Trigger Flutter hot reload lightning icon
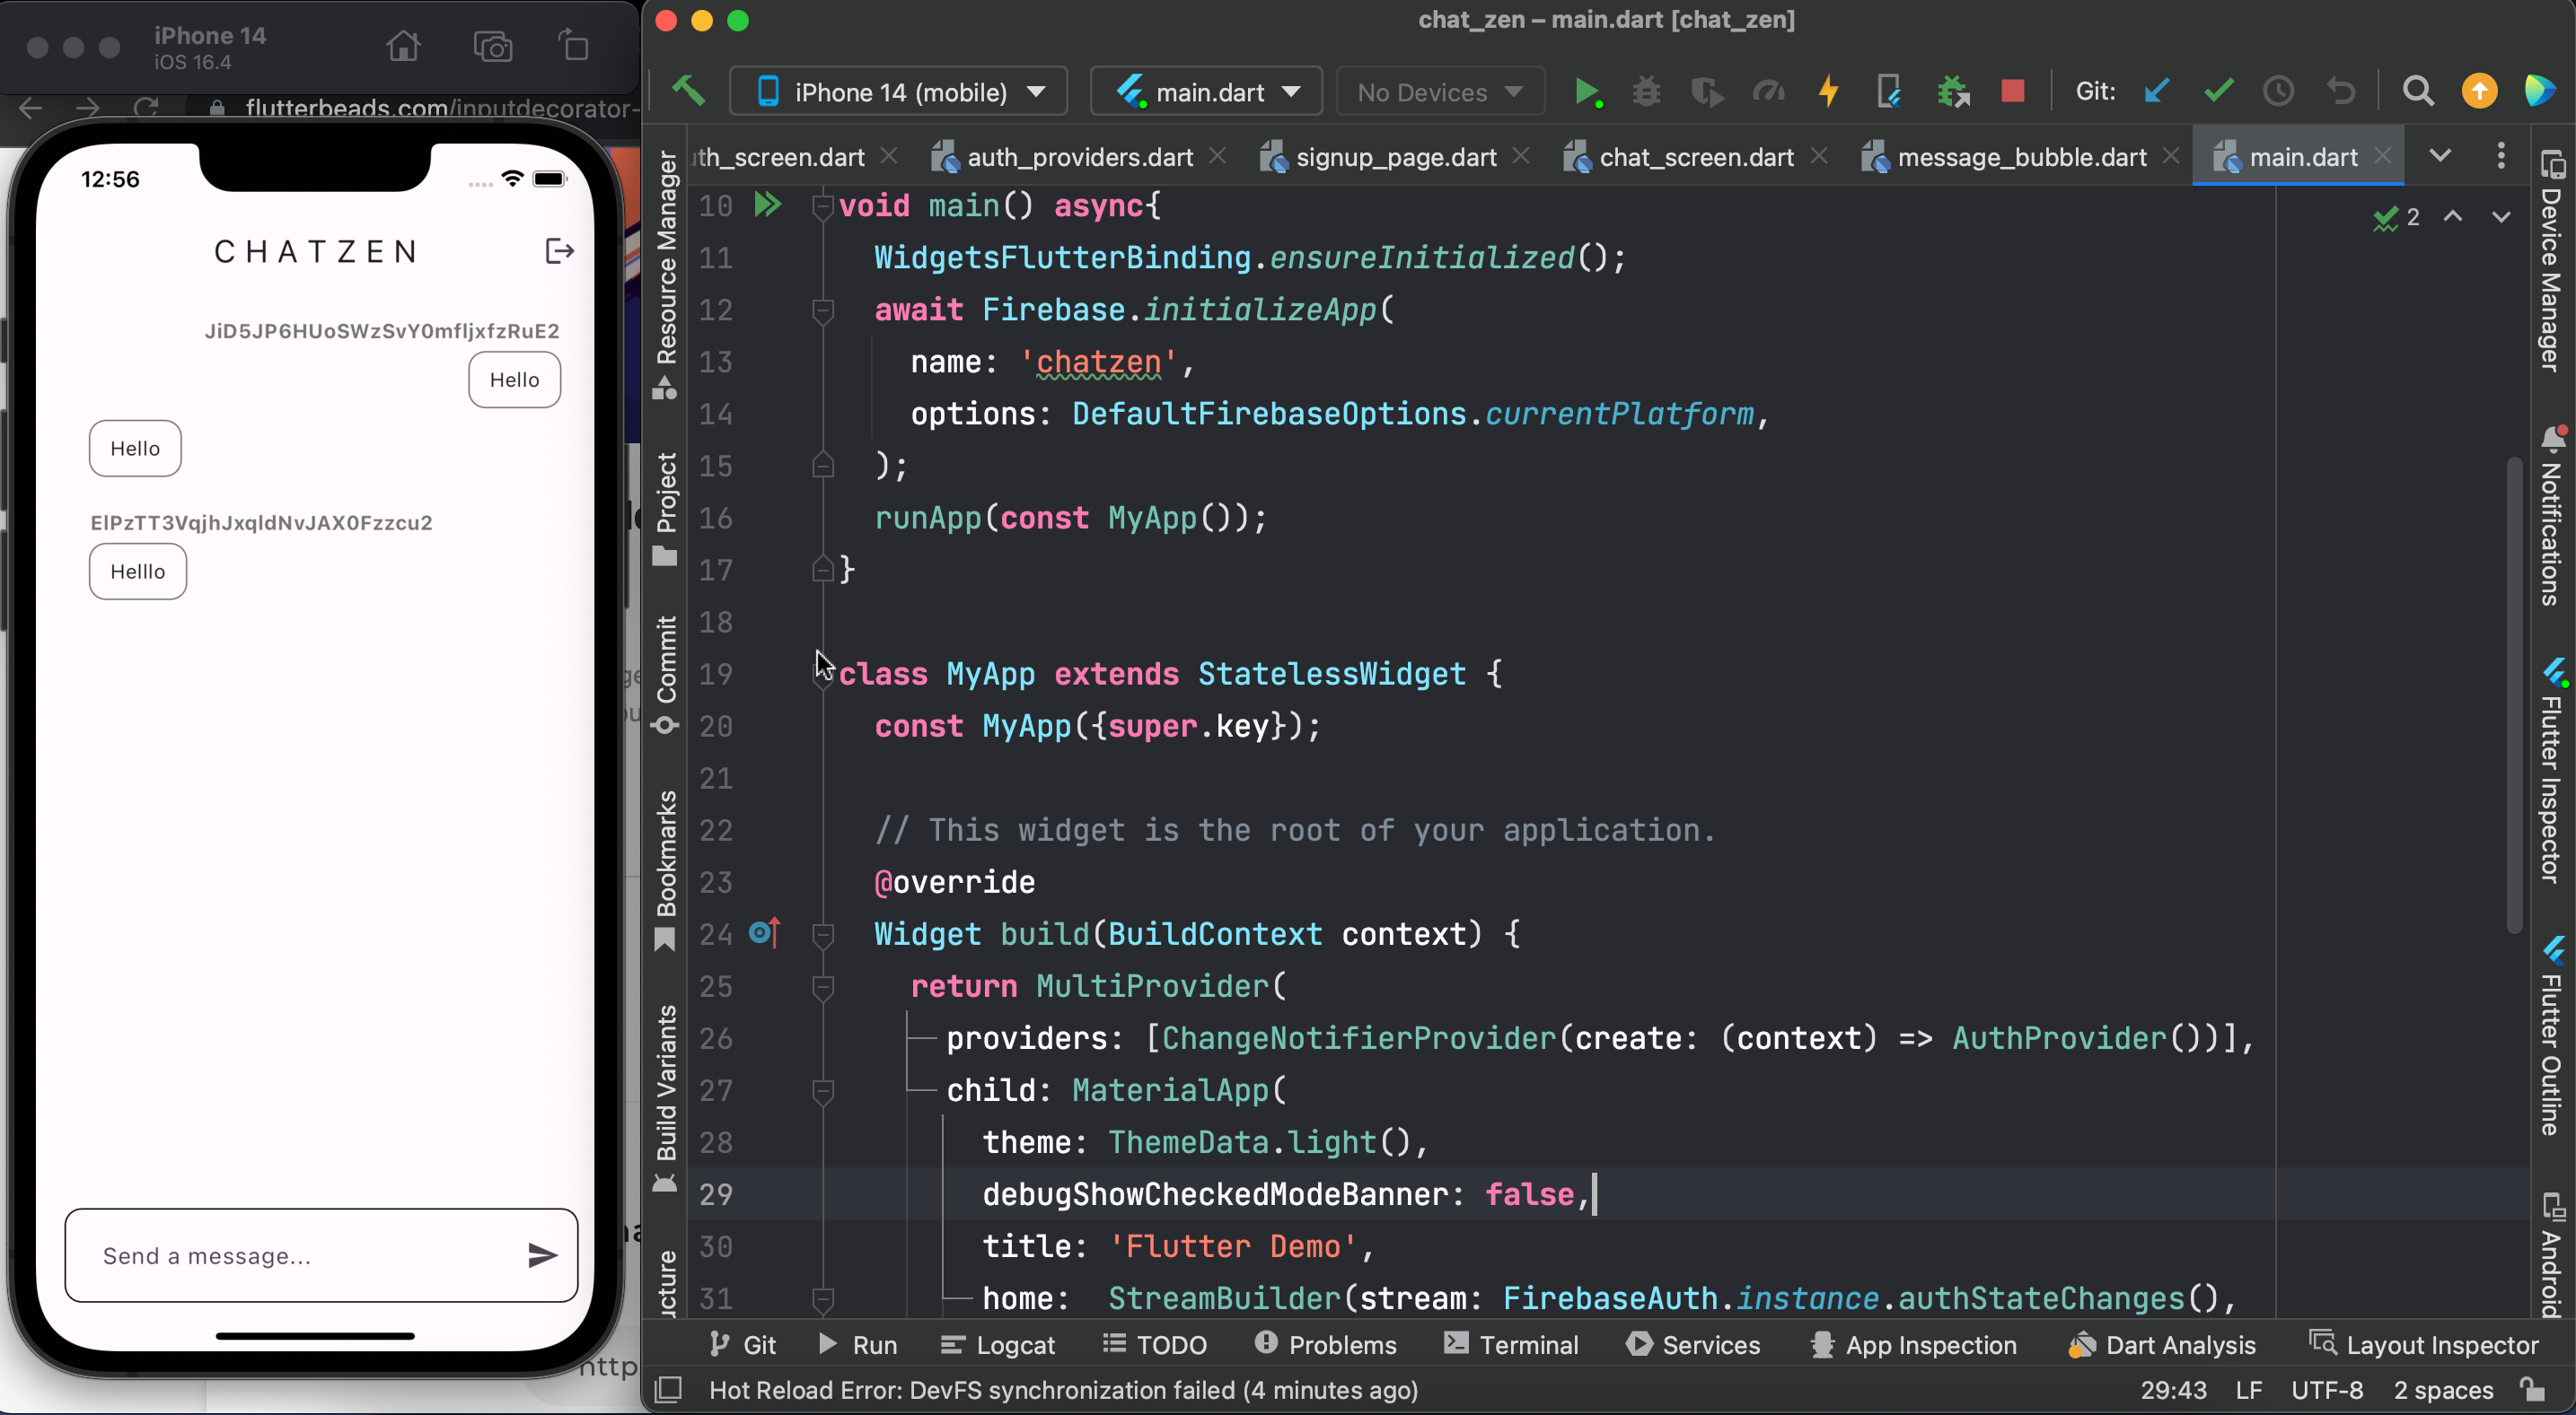Viewport: 2576px width, 1415px height. [x=1829, y=92]
